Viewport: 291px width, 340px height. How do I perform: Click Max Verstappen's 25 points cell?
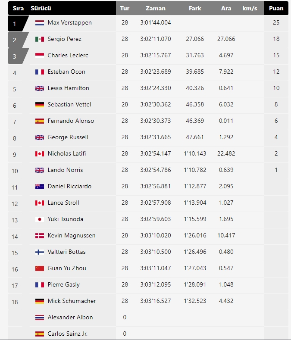tap(276, 23)
